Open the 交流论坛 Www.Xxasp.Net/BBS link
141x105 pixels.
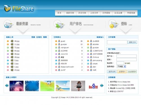pyautogui.click(x=122, y=85)
